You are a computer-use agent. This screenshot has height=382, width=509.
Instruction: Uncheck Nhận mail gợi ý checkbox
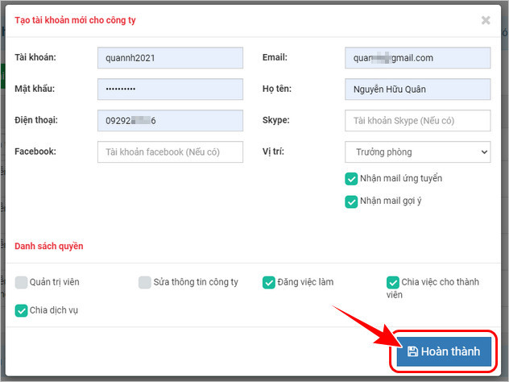[x=351, y=201]
